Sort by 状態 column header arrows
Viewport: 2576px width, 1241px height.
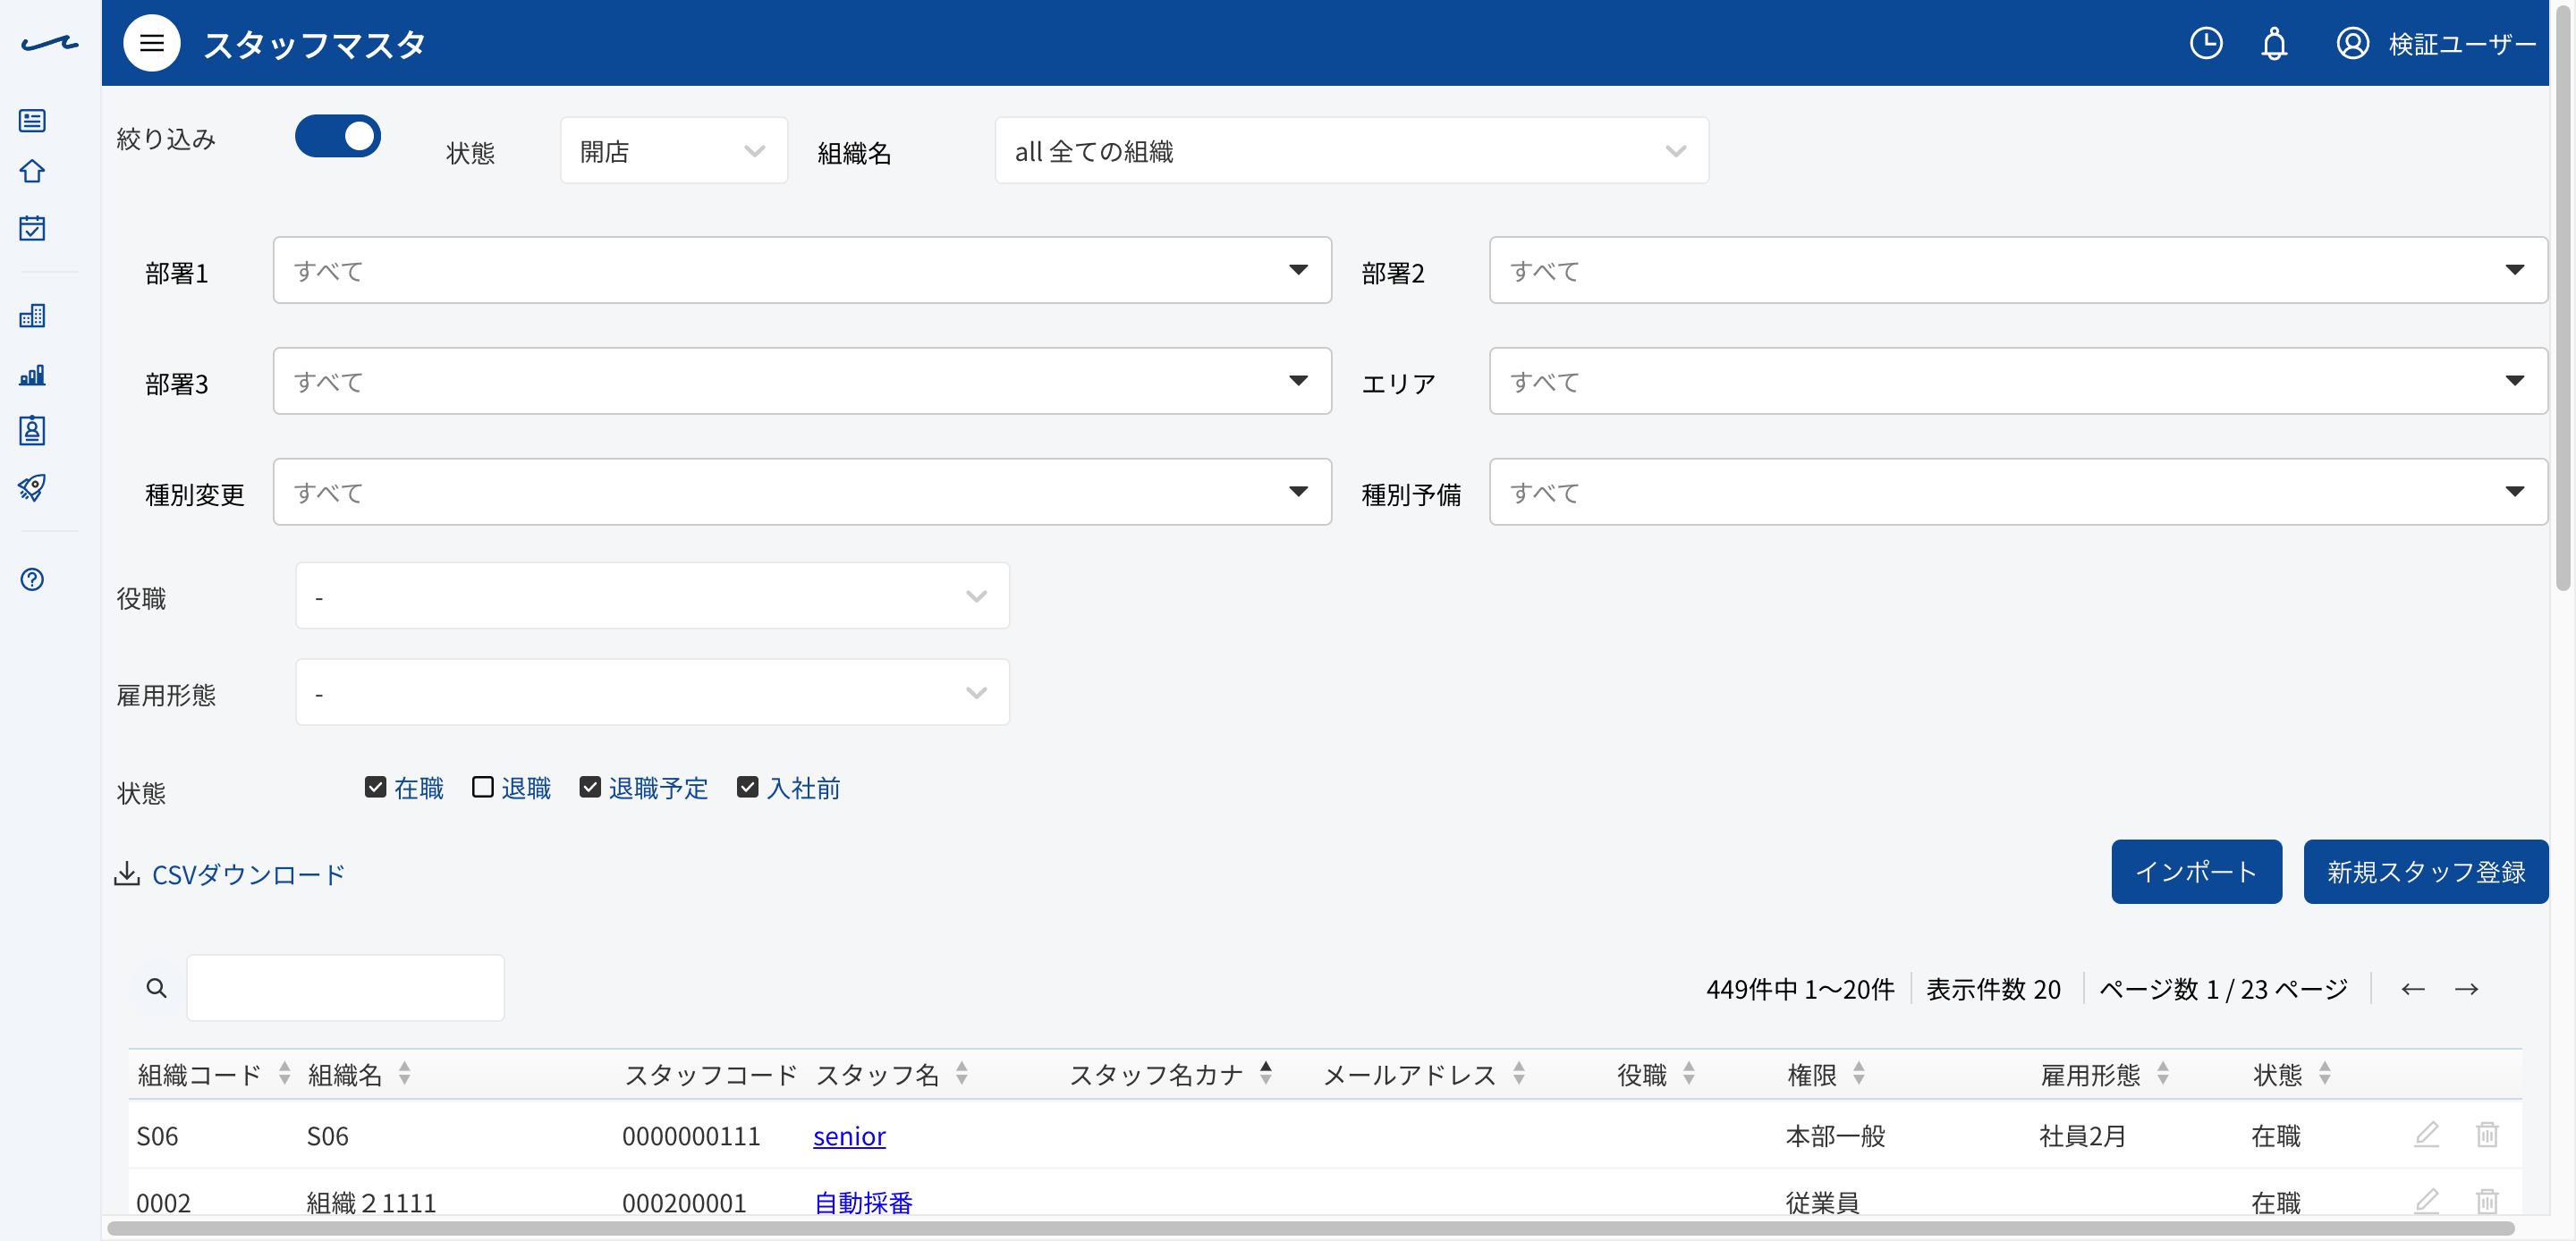click(x=2324, y=1073)
